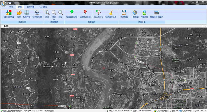Screen dimensions: 207x112
Task: Click the X633 road label near the river
Action: [x=101, y=51]
